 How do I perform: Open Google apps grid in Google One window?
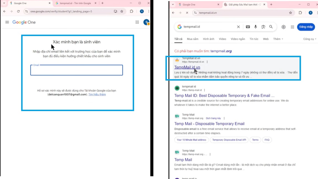(137, 22)
